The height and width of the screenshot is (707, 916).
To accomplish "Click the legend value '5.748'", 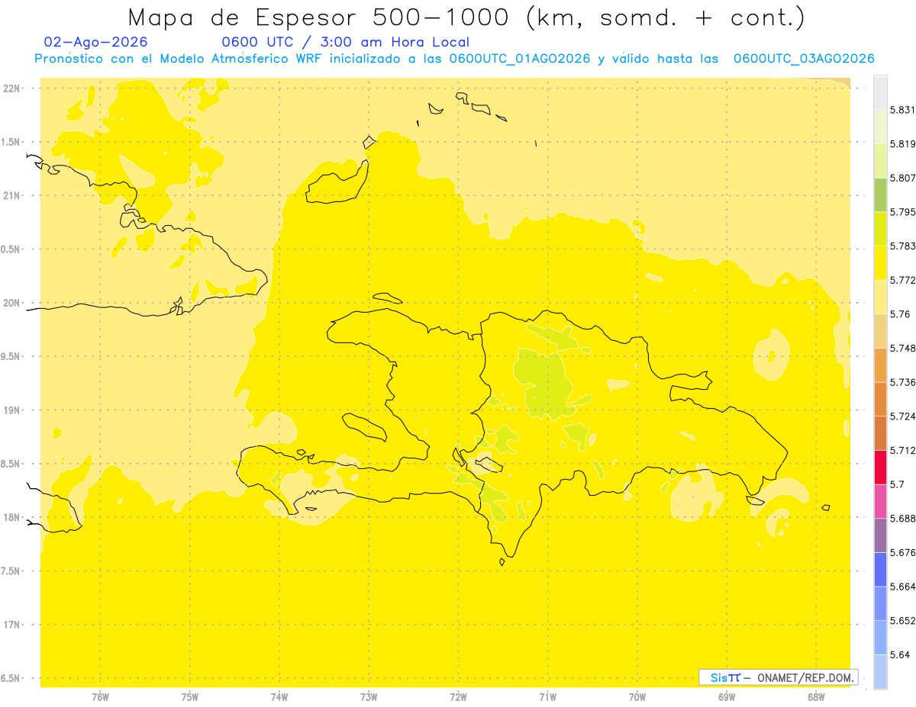I will click(902, 348).
